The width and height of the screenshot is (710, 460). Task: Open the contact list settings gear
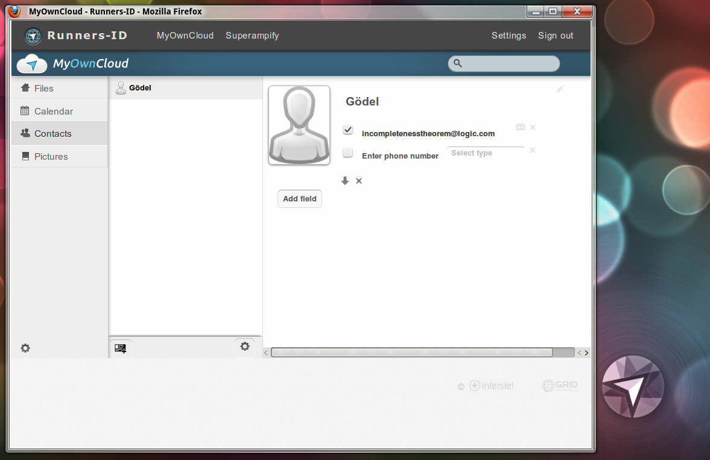tap(245, 347)
